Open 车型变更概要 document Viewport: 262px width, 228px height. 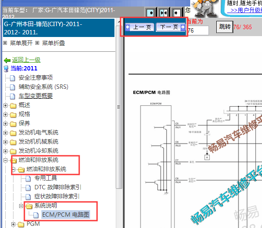36,96
